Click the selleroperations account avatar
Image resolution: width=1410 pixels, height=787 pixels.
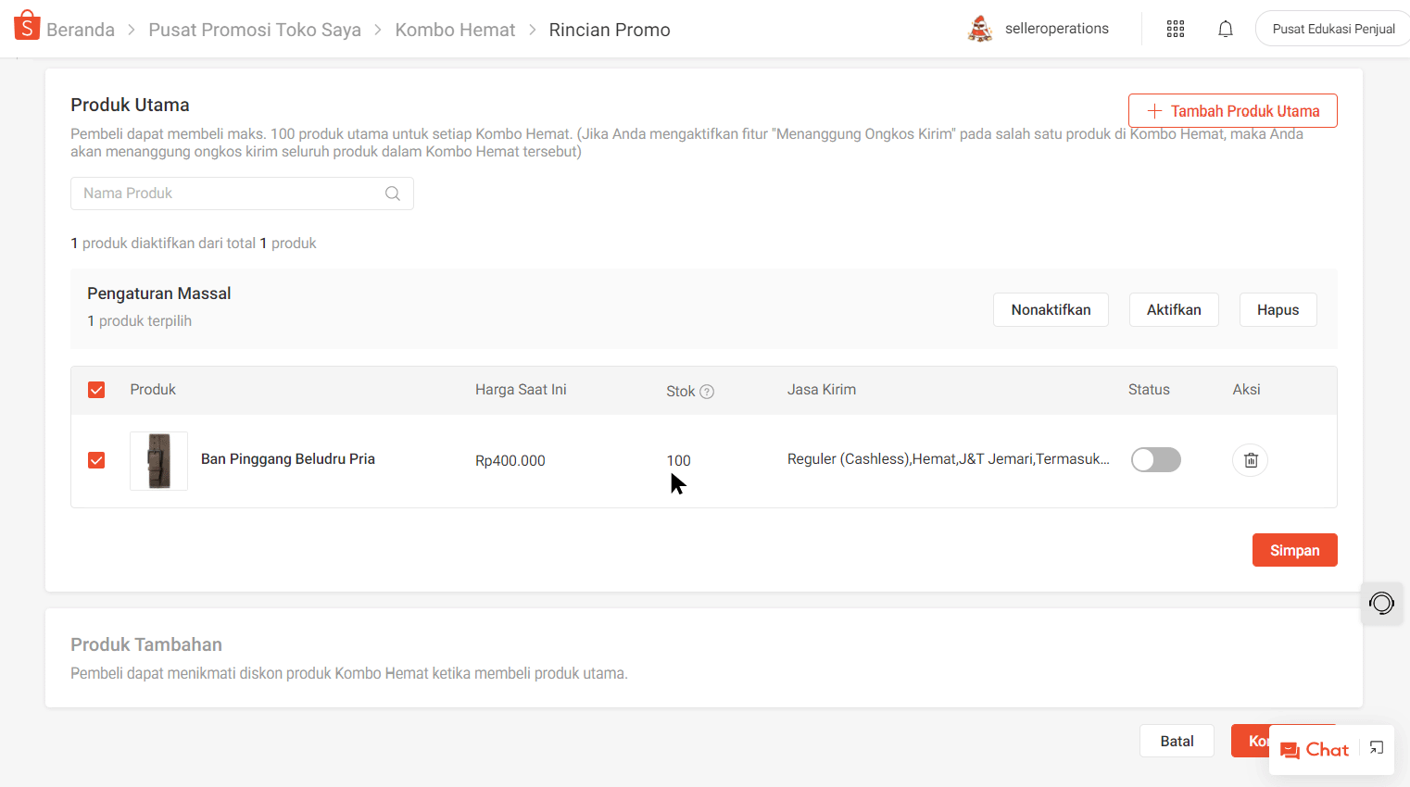pyautogui.click(x=980, y=29)
